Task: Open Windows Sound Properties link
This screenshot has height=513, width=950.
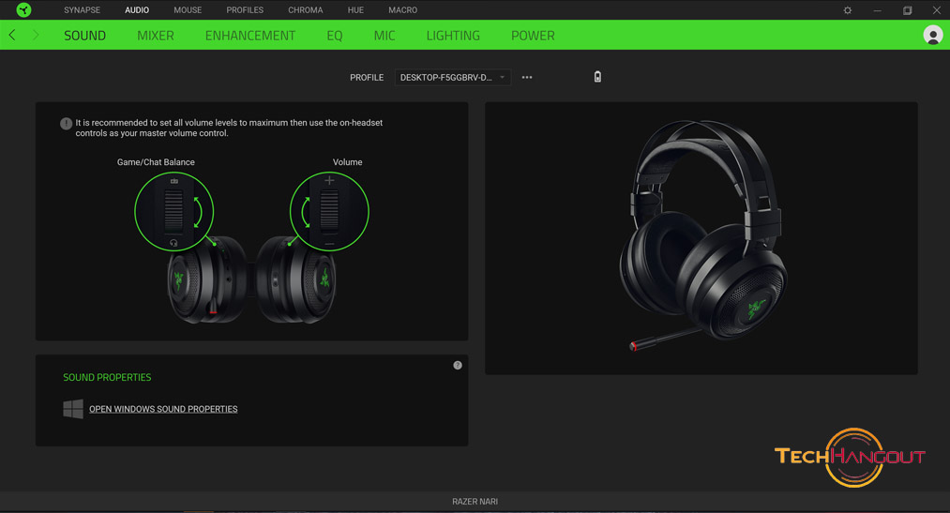Action: (163, 409)
